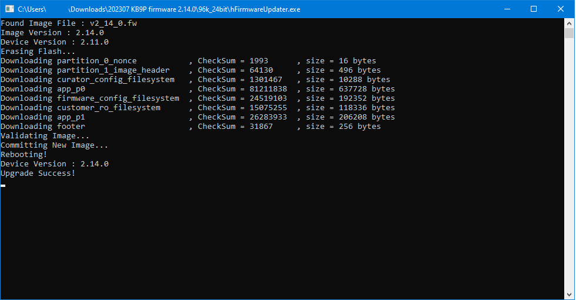The height and width of the screenshot is (300, 576).
Task: Click the blinking cursor below Upgrade Success
Action: click(3, 185)
